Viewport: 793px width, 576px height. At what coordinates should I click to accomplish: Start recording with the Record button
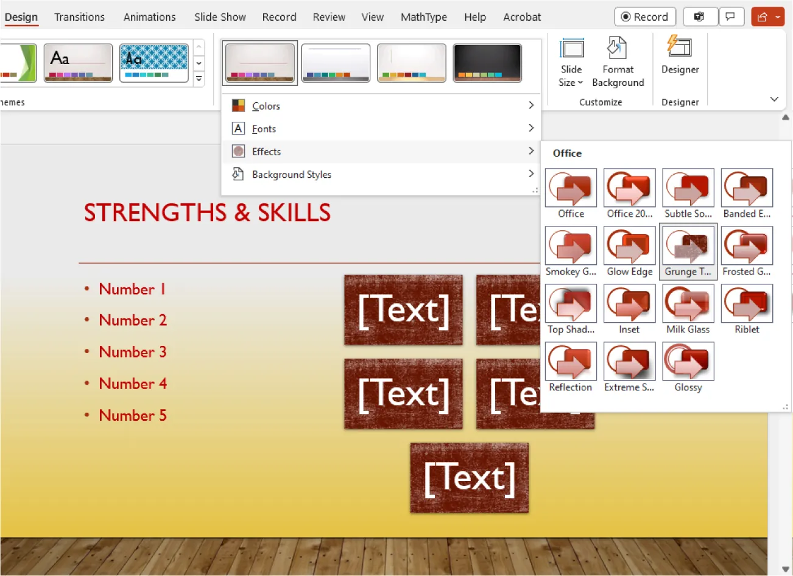(645, 16)
